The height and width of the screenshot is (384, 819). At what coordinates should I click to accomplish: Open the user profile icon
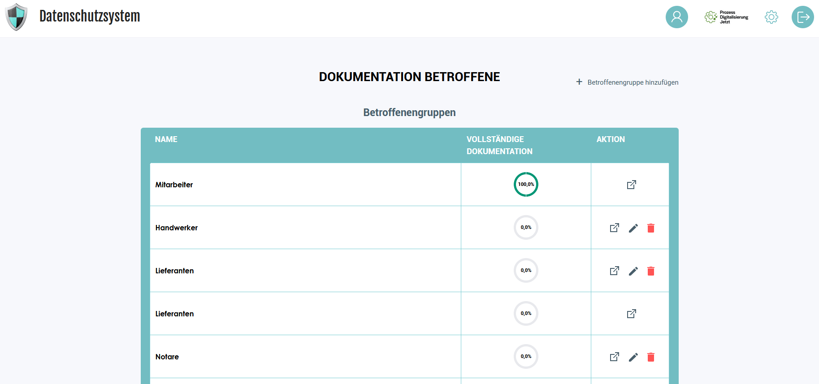click(x=676, y=17)
